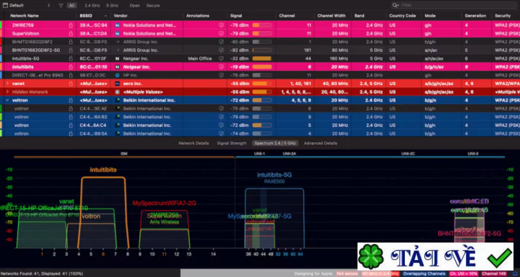Switch to Signal Strength tab

click(232, 143)
